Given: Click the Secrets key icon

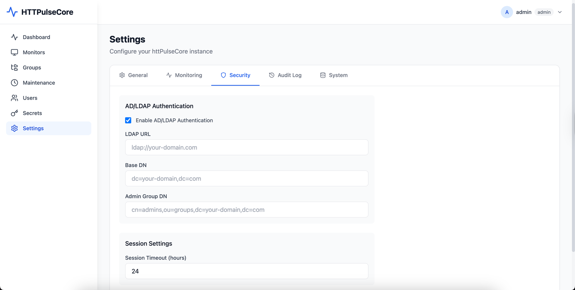Looking at the screenshot, I should (14, 113).
